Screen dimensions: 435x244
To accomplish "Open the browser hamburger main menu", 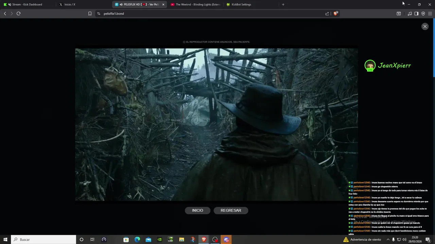I will 430,14.
